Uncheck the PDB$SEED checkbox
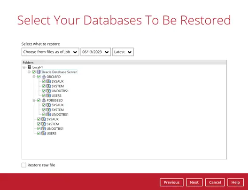This screenshot has width=248, height=190. pyautogui.click(x=39, y=100)
